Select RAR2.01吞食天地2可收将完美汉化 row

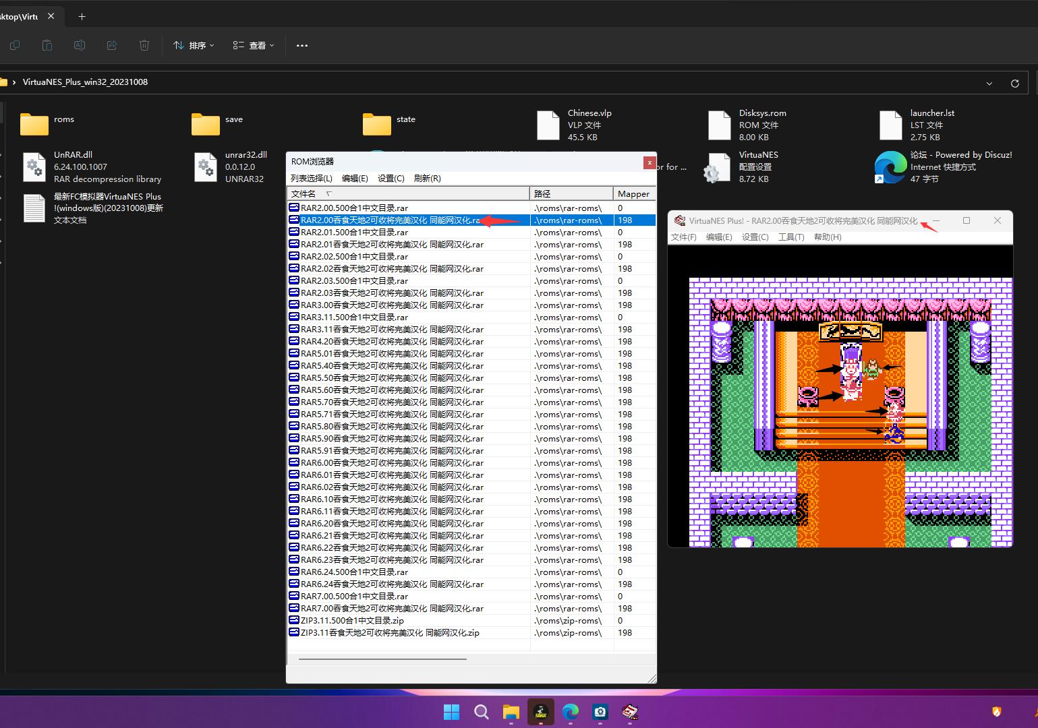pyautogui.click(x=471, y=245)
